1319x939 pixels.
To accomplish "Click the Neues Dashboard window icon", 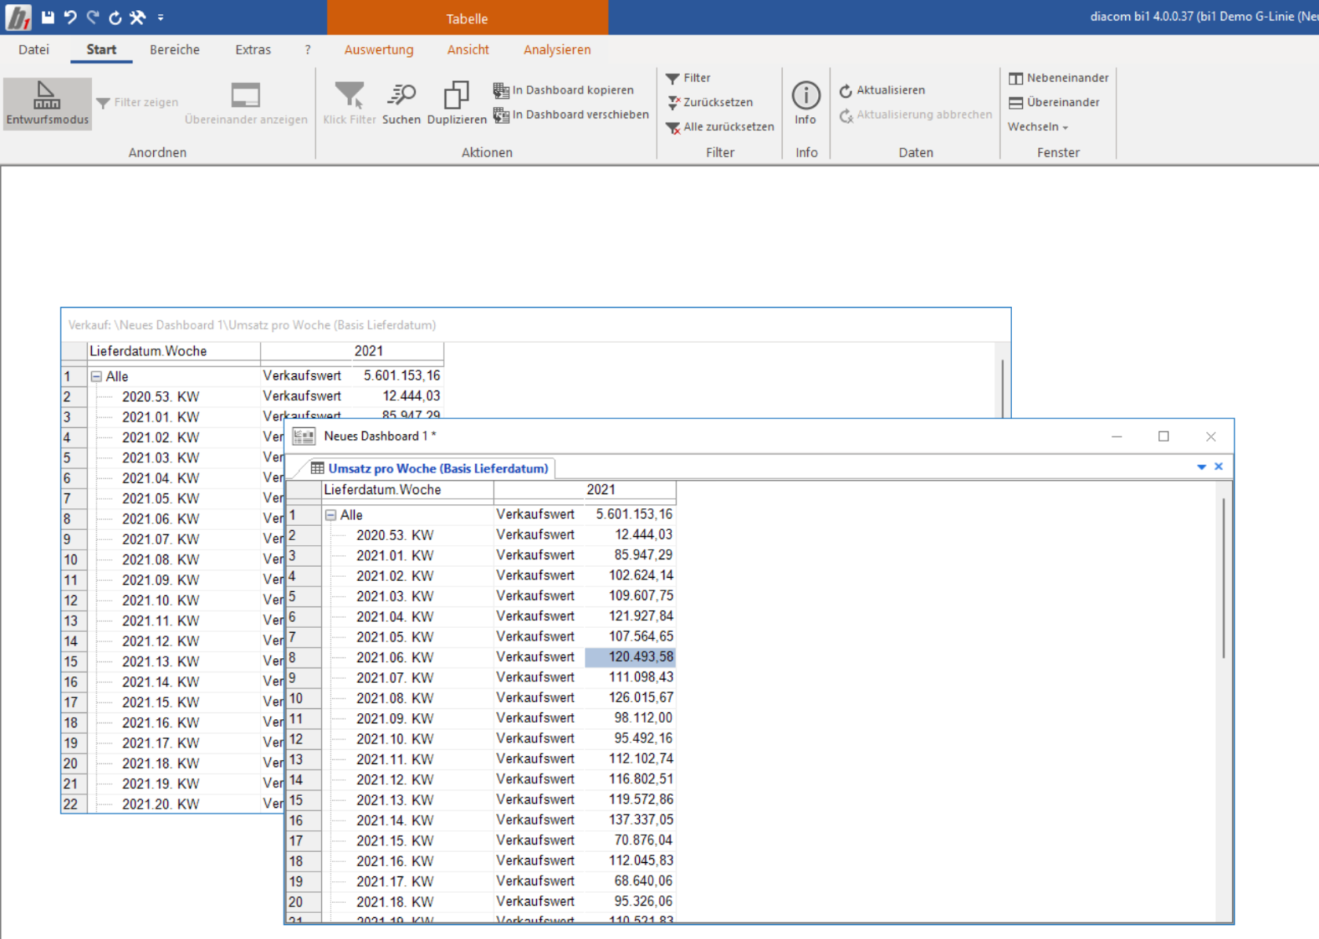I will click(304, 437).
